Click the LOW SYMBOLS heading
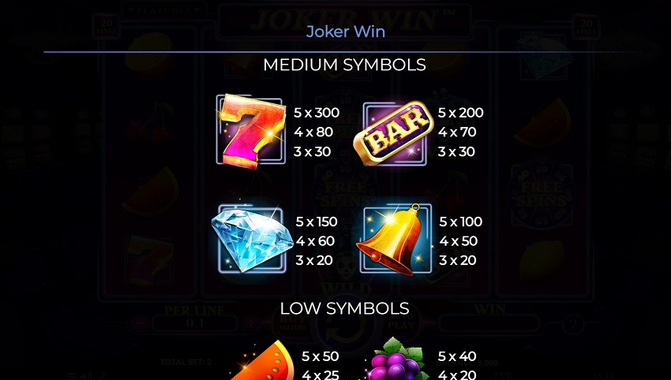 tap(344, 308)
